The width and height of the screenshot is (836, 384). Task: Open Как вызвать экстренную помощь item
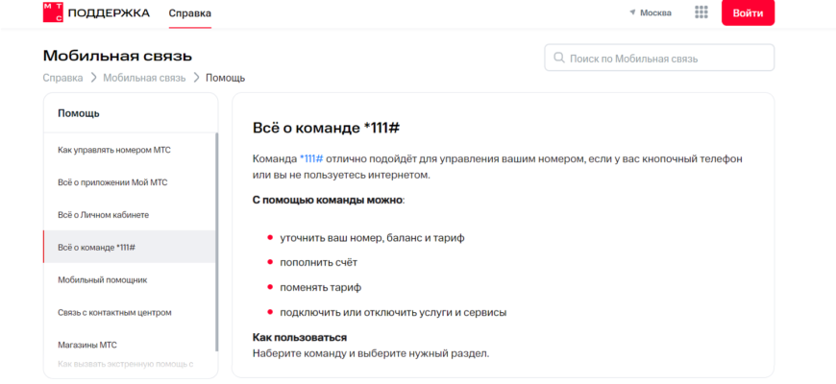[x=125, y=364]
